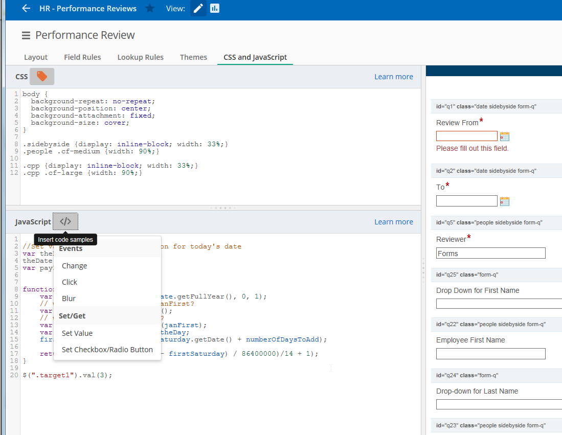Open the To date calendar picker
This screenshot has height=435, width=562.
[x=505, y=201]
